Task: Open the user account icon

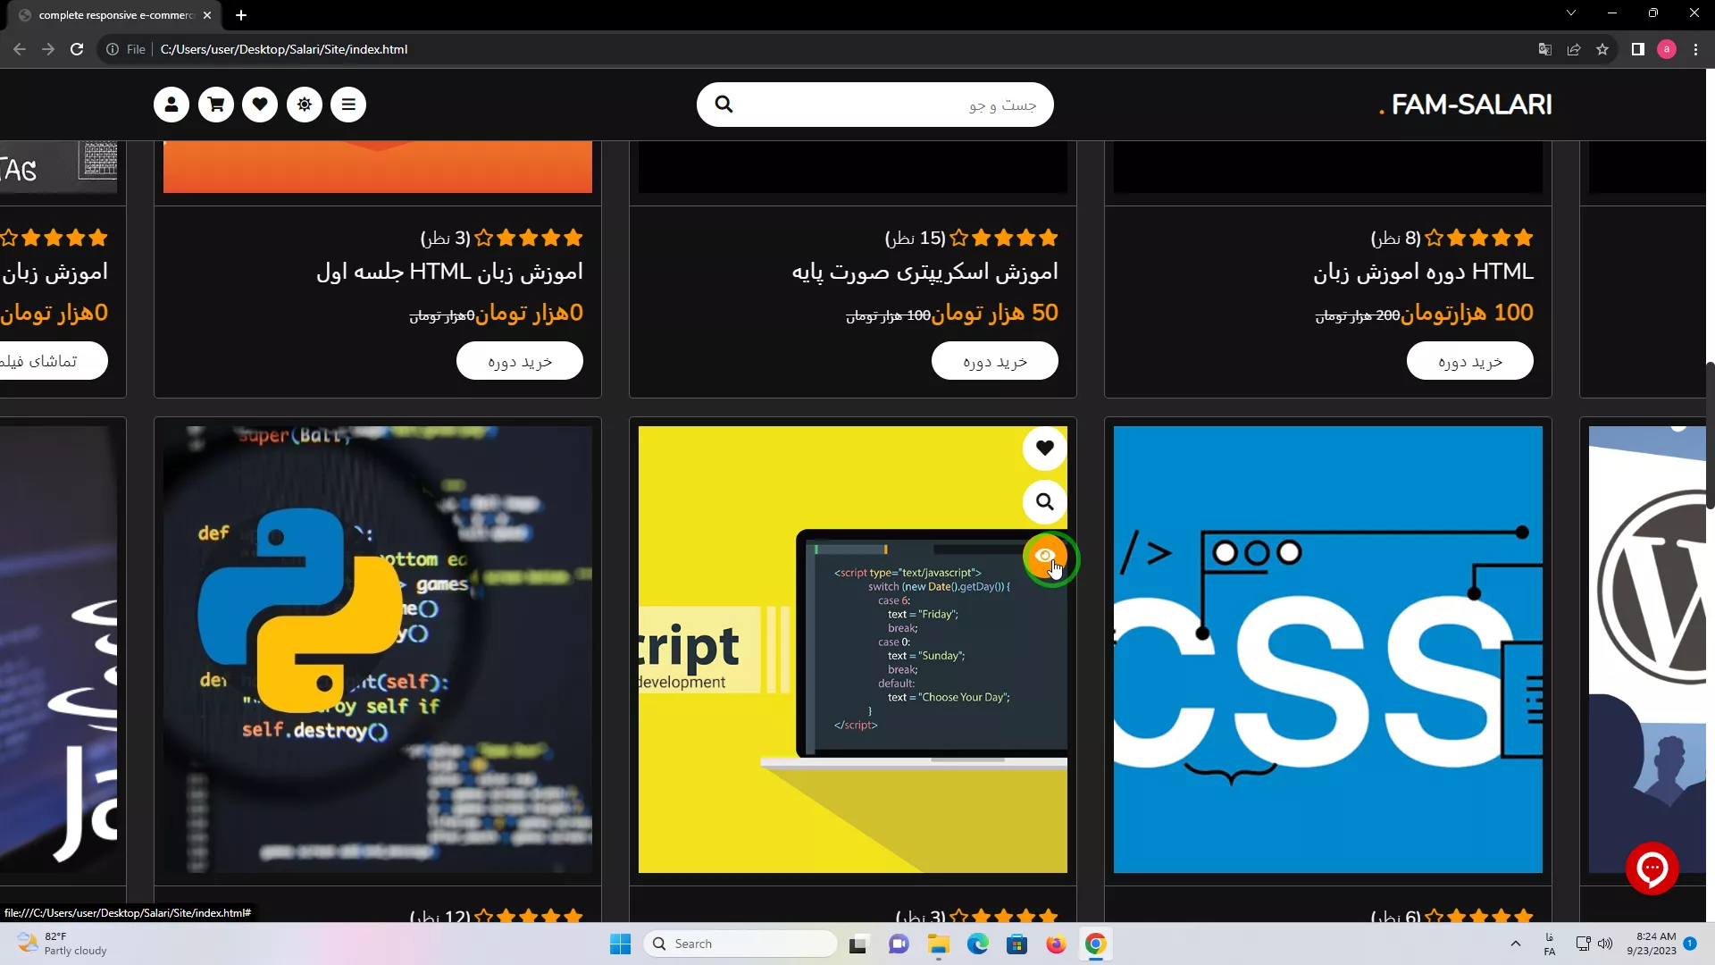Action: point(171,105)
